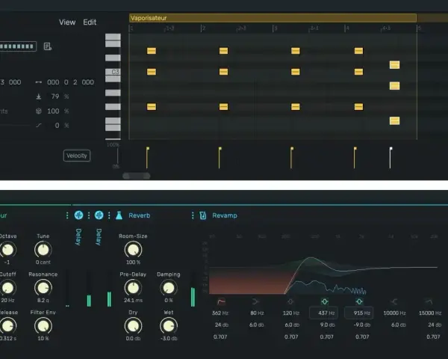Screen dimensions: 448x359
Task: Toggle the high-pass band icon above 362 Hz
Action: point(221,301)
